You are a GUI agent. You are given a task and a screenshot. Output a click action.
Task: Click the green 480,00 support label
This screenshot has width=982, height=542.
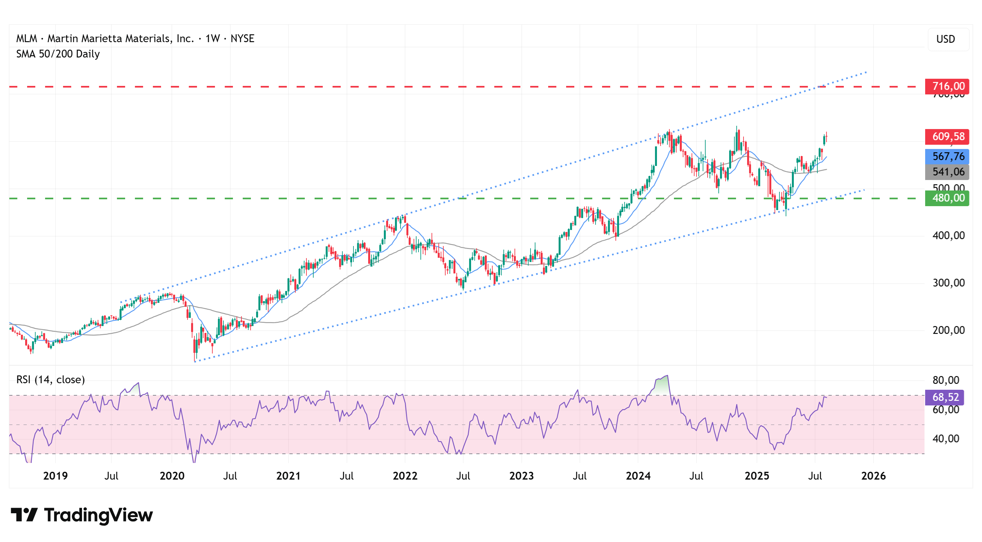[x=947, y=198]
